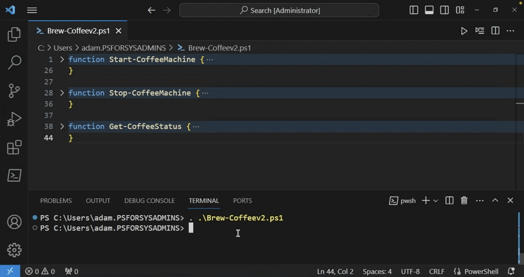Open the Source Control view

click(14, 91)
